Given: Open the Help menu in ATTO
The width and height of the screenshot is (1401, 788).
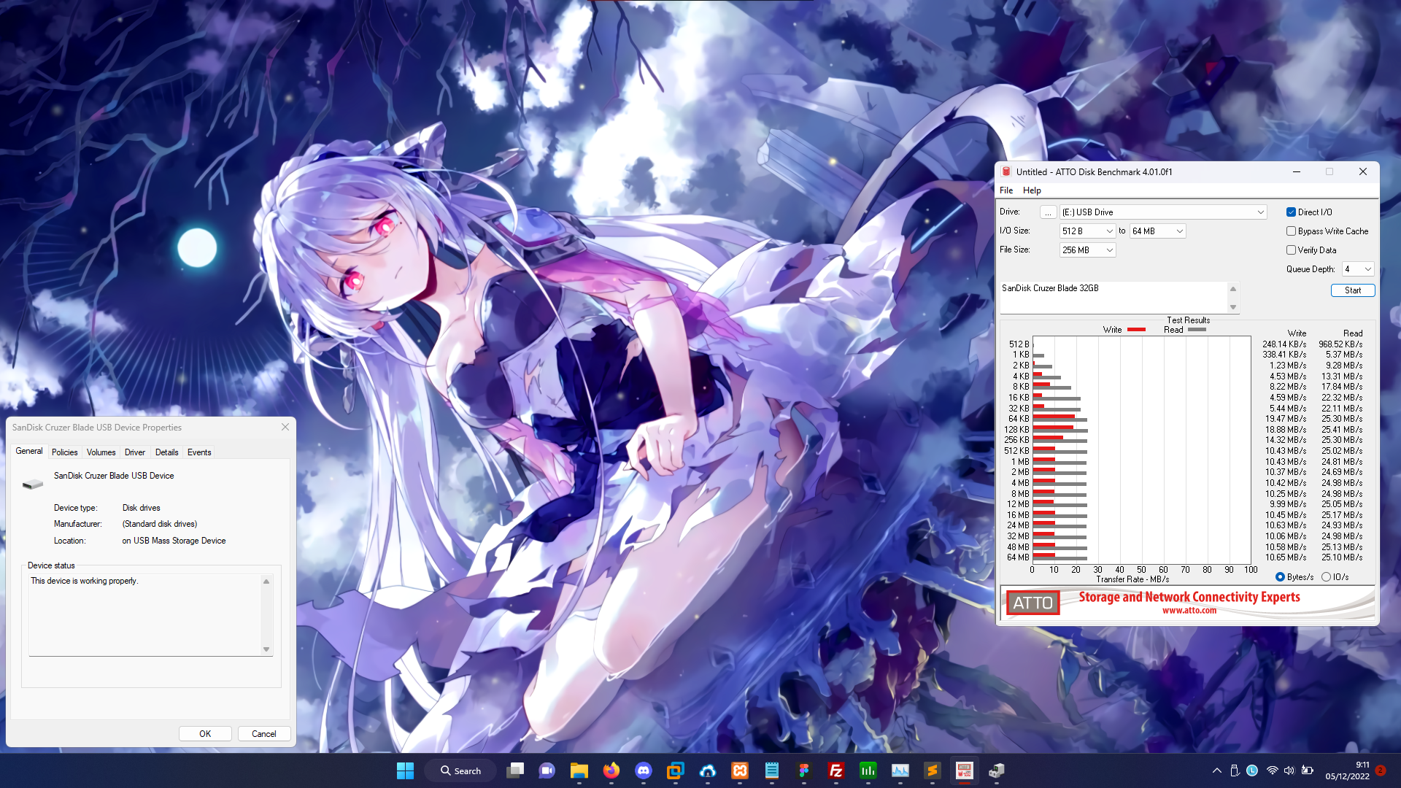Looking at the screenshot, I should click(1032, 190).
